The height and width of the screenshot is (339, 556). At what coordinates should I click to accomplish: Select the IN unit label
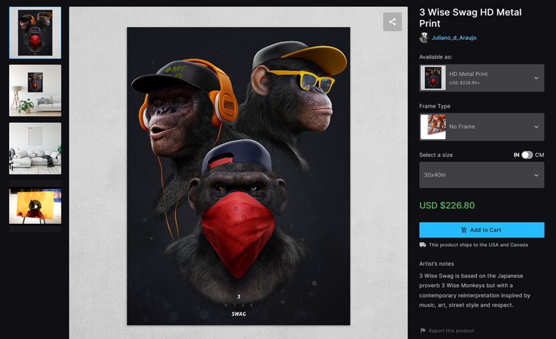point(516,155)
